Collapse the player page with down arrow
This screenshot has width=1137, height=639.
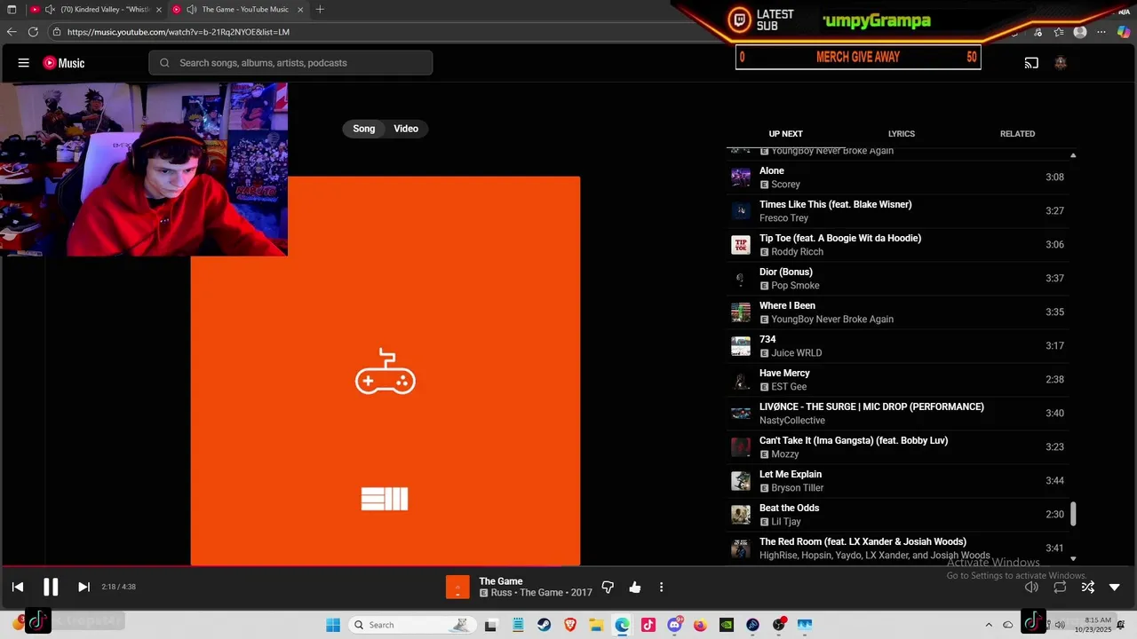pos(1115,587)
